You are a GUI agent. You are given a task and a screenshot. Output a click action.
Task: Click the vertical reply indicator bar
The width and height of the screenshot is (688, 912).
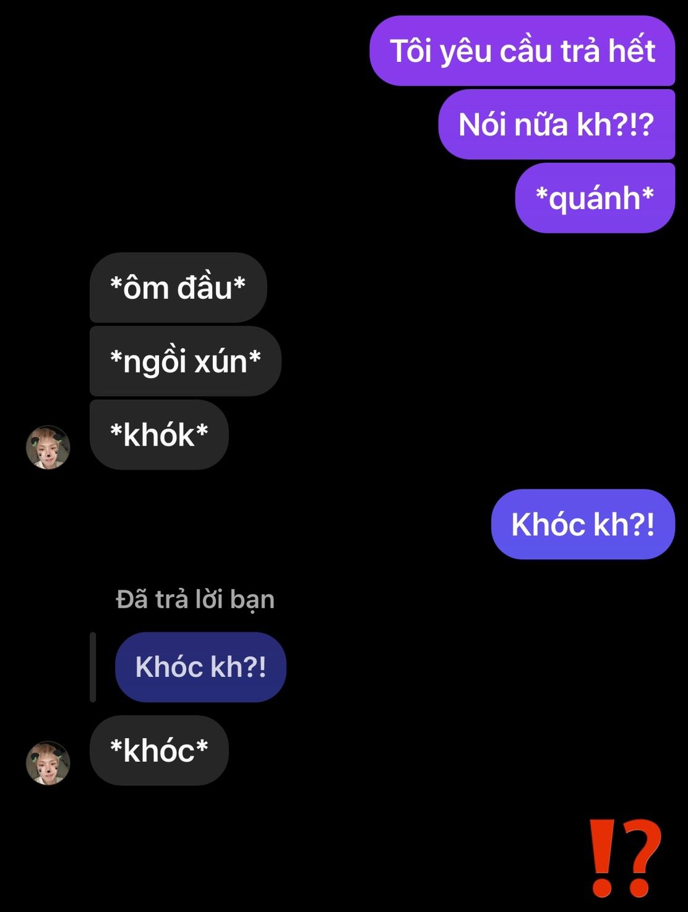click(93, 667)
